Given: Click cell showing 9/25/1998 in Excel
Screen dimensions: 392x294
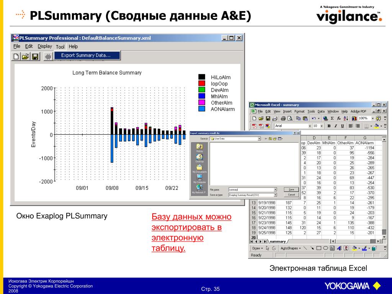Looking at the screenshot, I should pyautogui.click(x=266, y=233).
